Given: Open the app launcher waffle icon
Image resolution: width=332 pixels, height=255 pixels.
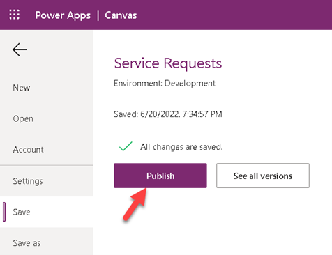Looking at the screenshot, I should pyautogui.click(x=15, y=15).
